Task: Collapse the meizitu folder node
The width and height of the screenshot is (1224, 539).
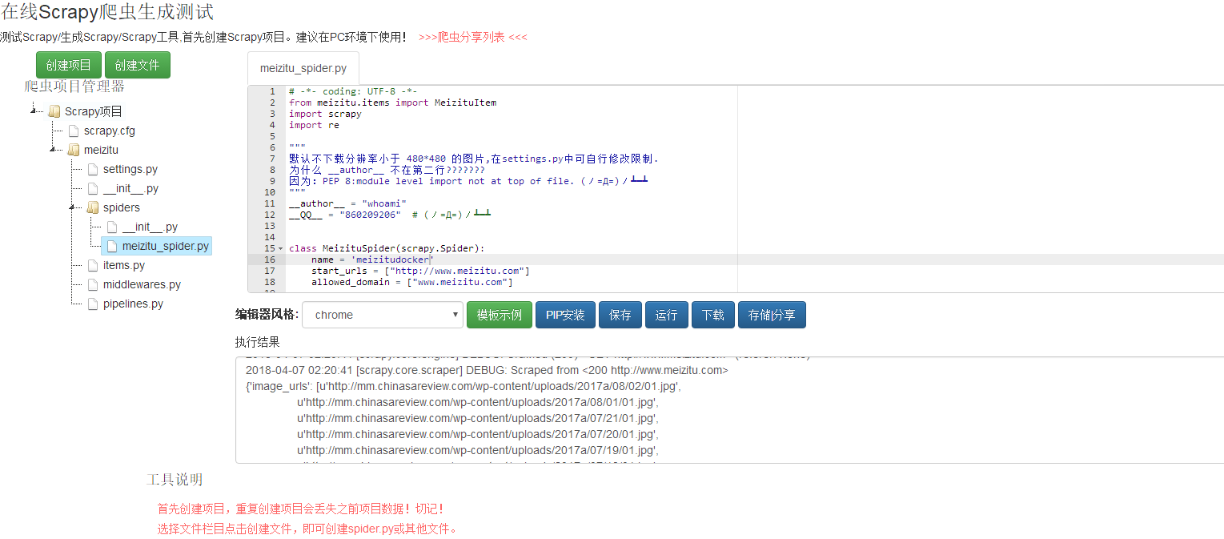Action: click(x=52, y=150)
